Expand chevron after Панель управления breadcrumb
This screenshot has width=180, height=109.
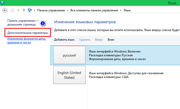[68, 10]
